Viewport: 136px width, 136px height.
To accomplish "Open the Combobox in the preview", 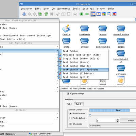I will point(113,125).
